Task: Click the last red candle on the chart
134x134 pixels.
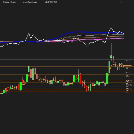Action: click(124, 66)
